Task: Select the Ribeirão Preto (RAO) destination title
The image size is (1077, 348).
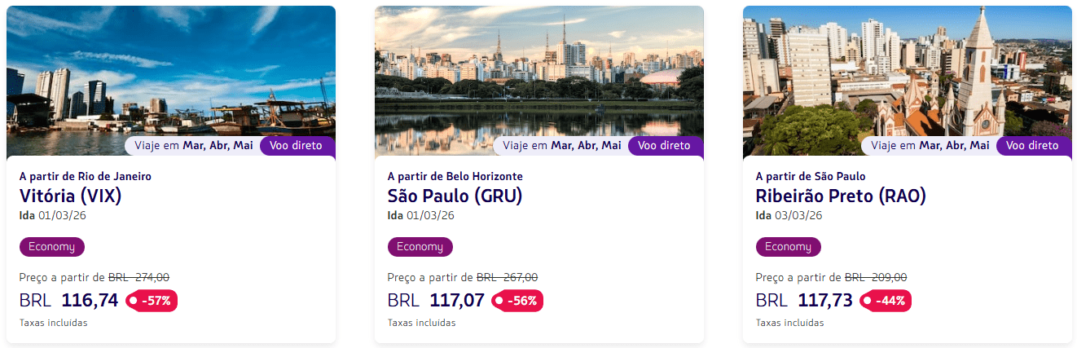Action: [841, 196]
